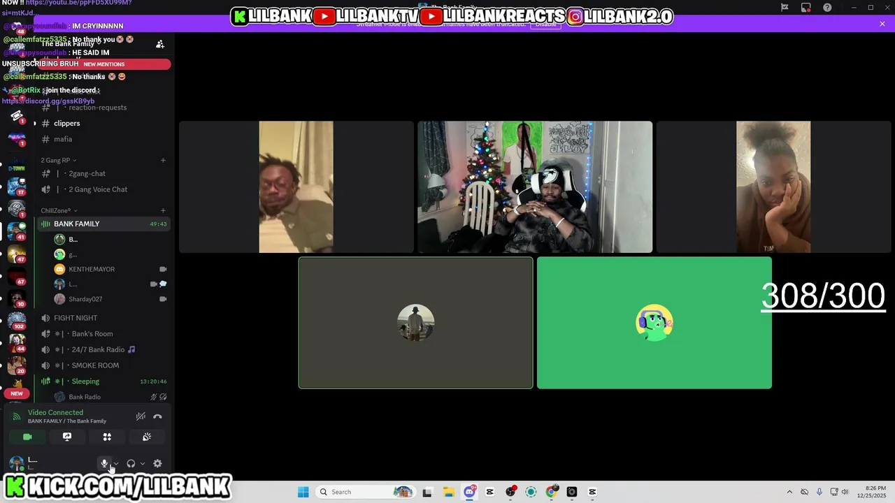
Task: Open the 2gang-chat channel
Action: coord(103,173)
